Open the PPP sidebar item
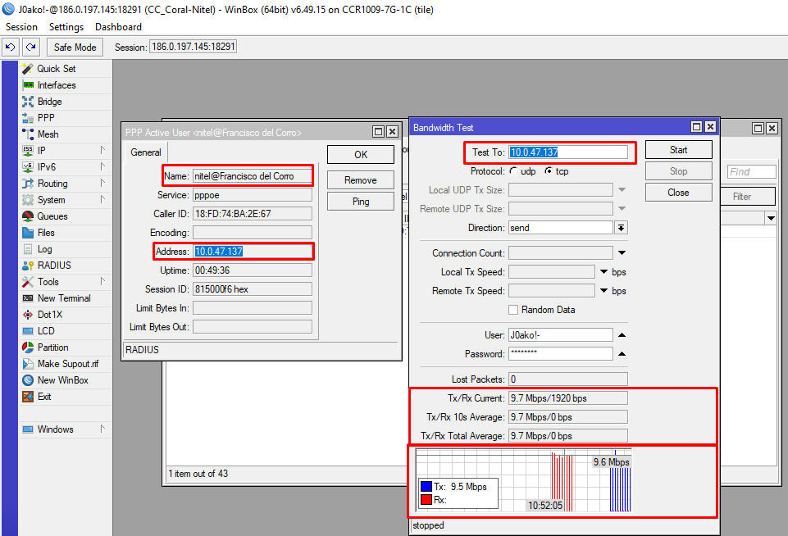This screenshot has width=788, height=536. coord(46,118)
